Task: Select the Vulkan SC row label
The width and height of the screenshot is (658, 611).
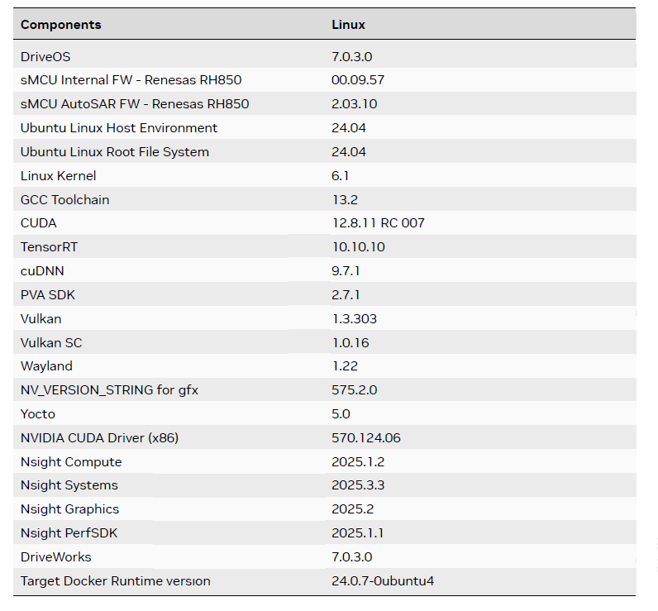Action: click(x=51, y=342)
